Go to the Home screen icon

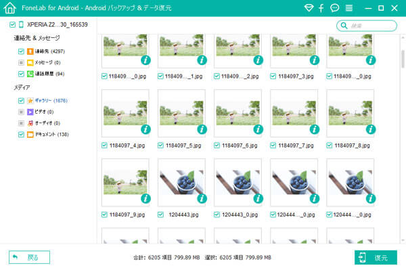(x=10, y=7)
